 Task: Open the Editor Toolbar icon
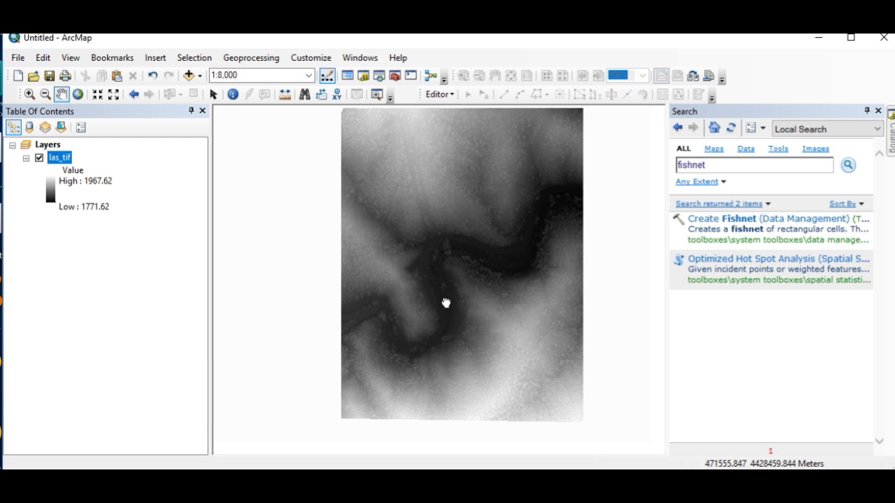pos(327,75)
